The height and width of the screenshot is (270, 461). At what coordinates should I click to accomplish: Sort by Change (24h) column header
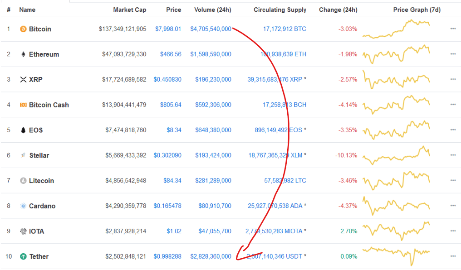pyautogui.click(x=338, y=10)
